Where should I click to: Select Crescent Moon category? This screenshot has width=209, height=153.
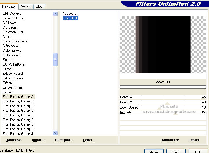click(x=13, y=18)
